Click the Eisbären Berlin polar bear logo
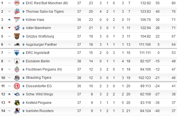The height and width of the screenshot is (116, 177). 17,61
